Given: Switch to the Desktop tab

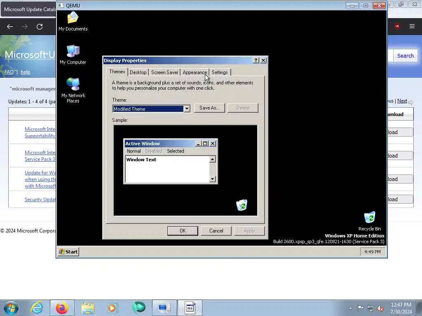Looking at the screenshot, I should click(138, 72).
